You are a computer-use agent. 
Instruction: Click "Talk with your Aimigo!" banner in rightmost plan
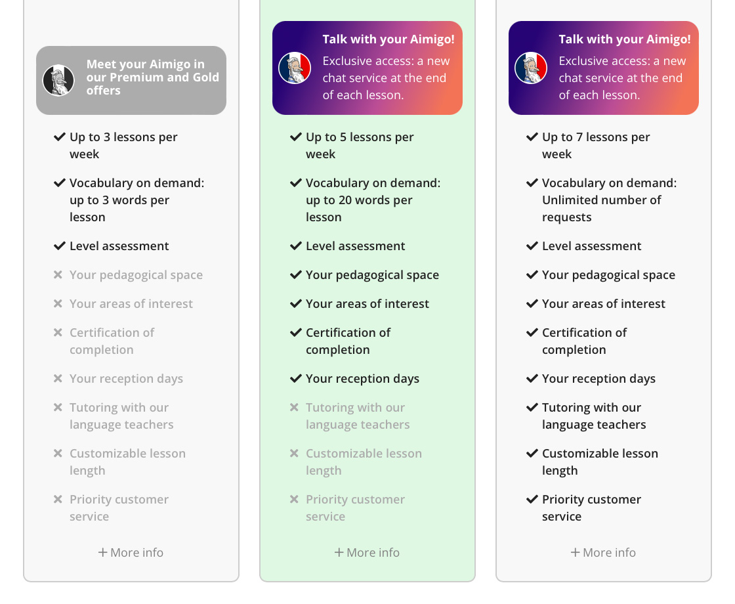pos(625,68)
